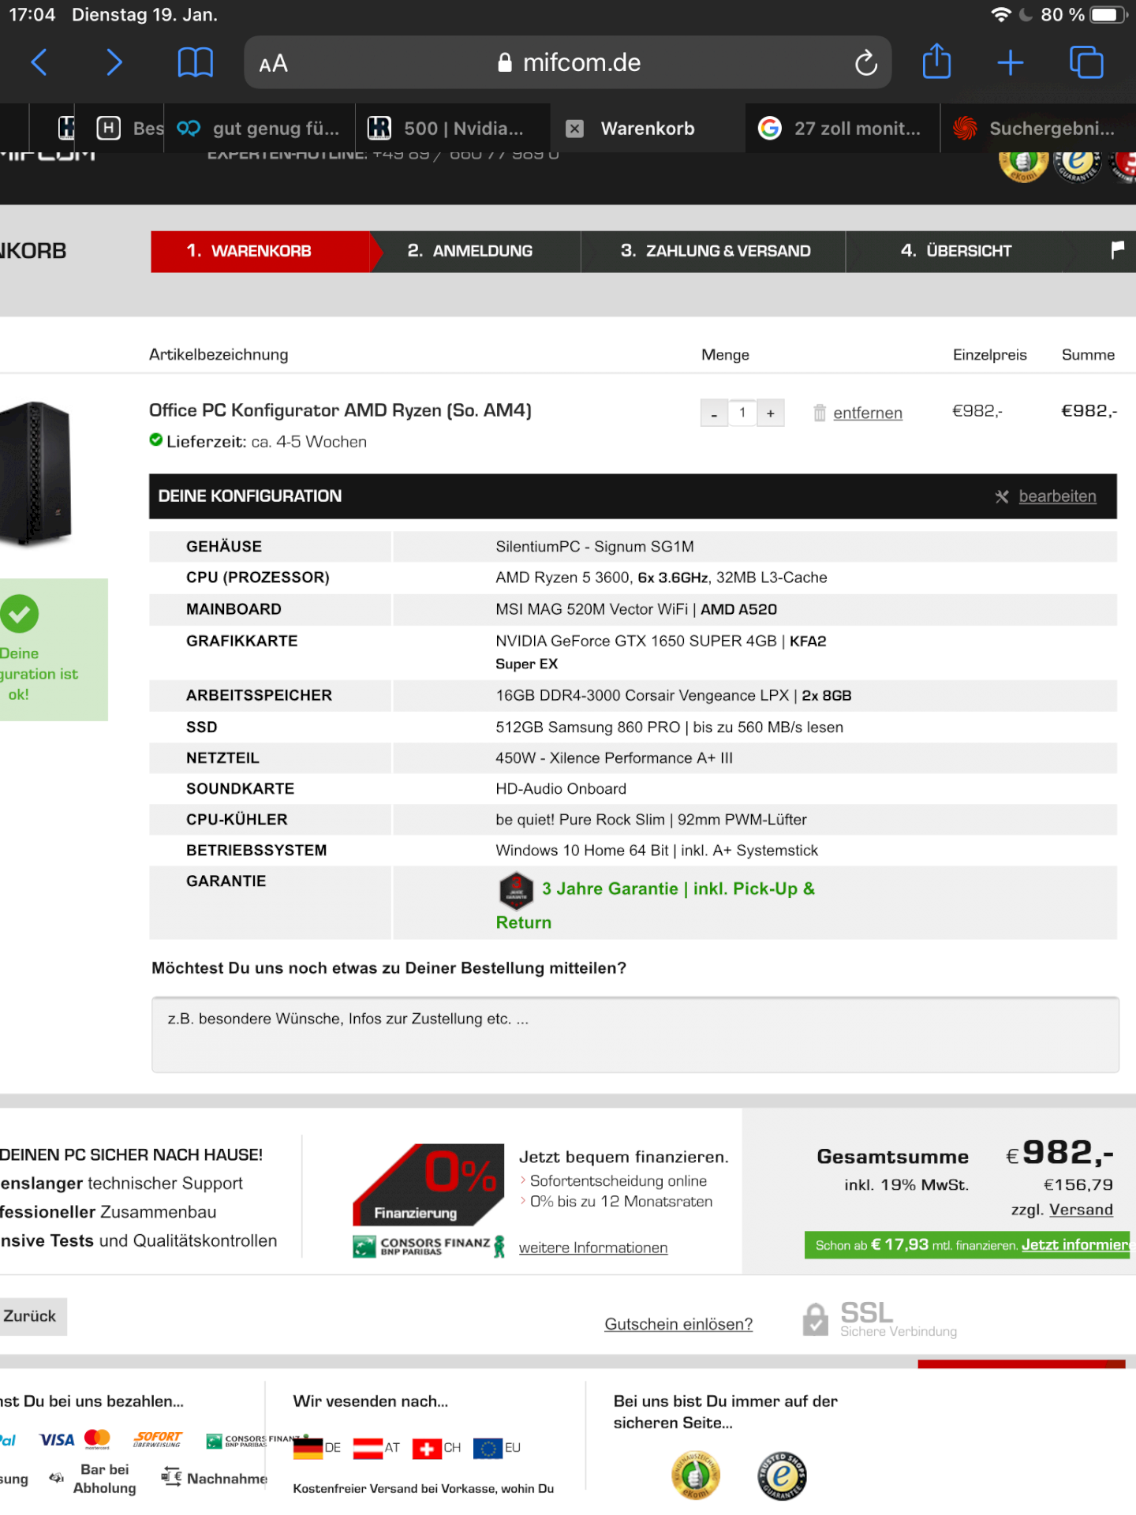Click the trash icon next to entfernen

point(820,413)
